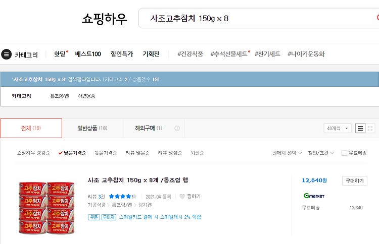This screenshot has height=244, width=379.
Task: Filter by 애견용품 category
Action: click(86, 96)
